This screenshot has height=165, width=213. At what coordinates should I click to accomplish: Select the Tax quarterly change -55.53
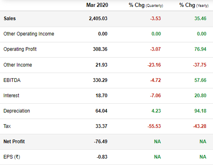[x=154, y=126]
